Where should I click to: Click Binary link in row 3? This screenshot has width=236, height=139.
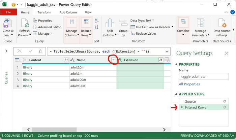pos(28,80)
